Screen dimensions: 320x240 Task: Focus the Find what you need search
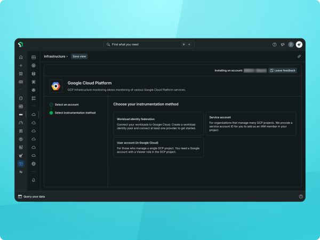(x=149, y=44)
